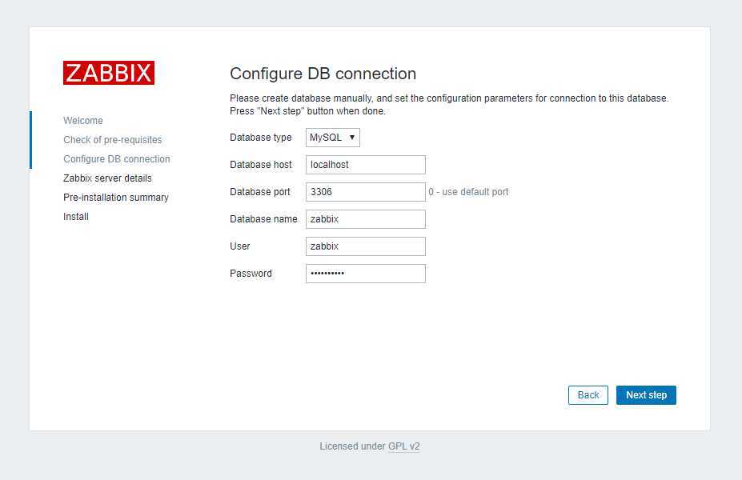The image size is (742, 480).
Task: Click the 'Licensed under' footer text
Action: (x=352, y=446)
